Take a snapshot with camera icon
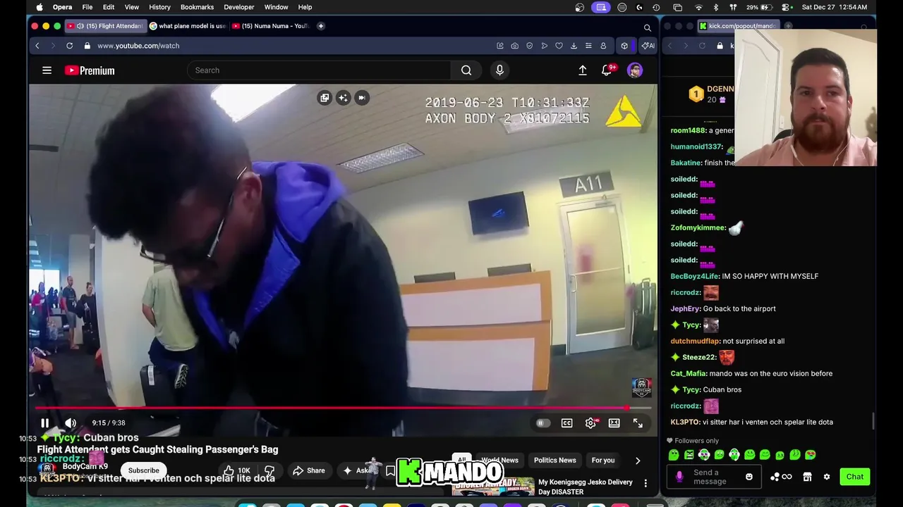The height and width of the screenshot is (507, 903). pos(514,46)
